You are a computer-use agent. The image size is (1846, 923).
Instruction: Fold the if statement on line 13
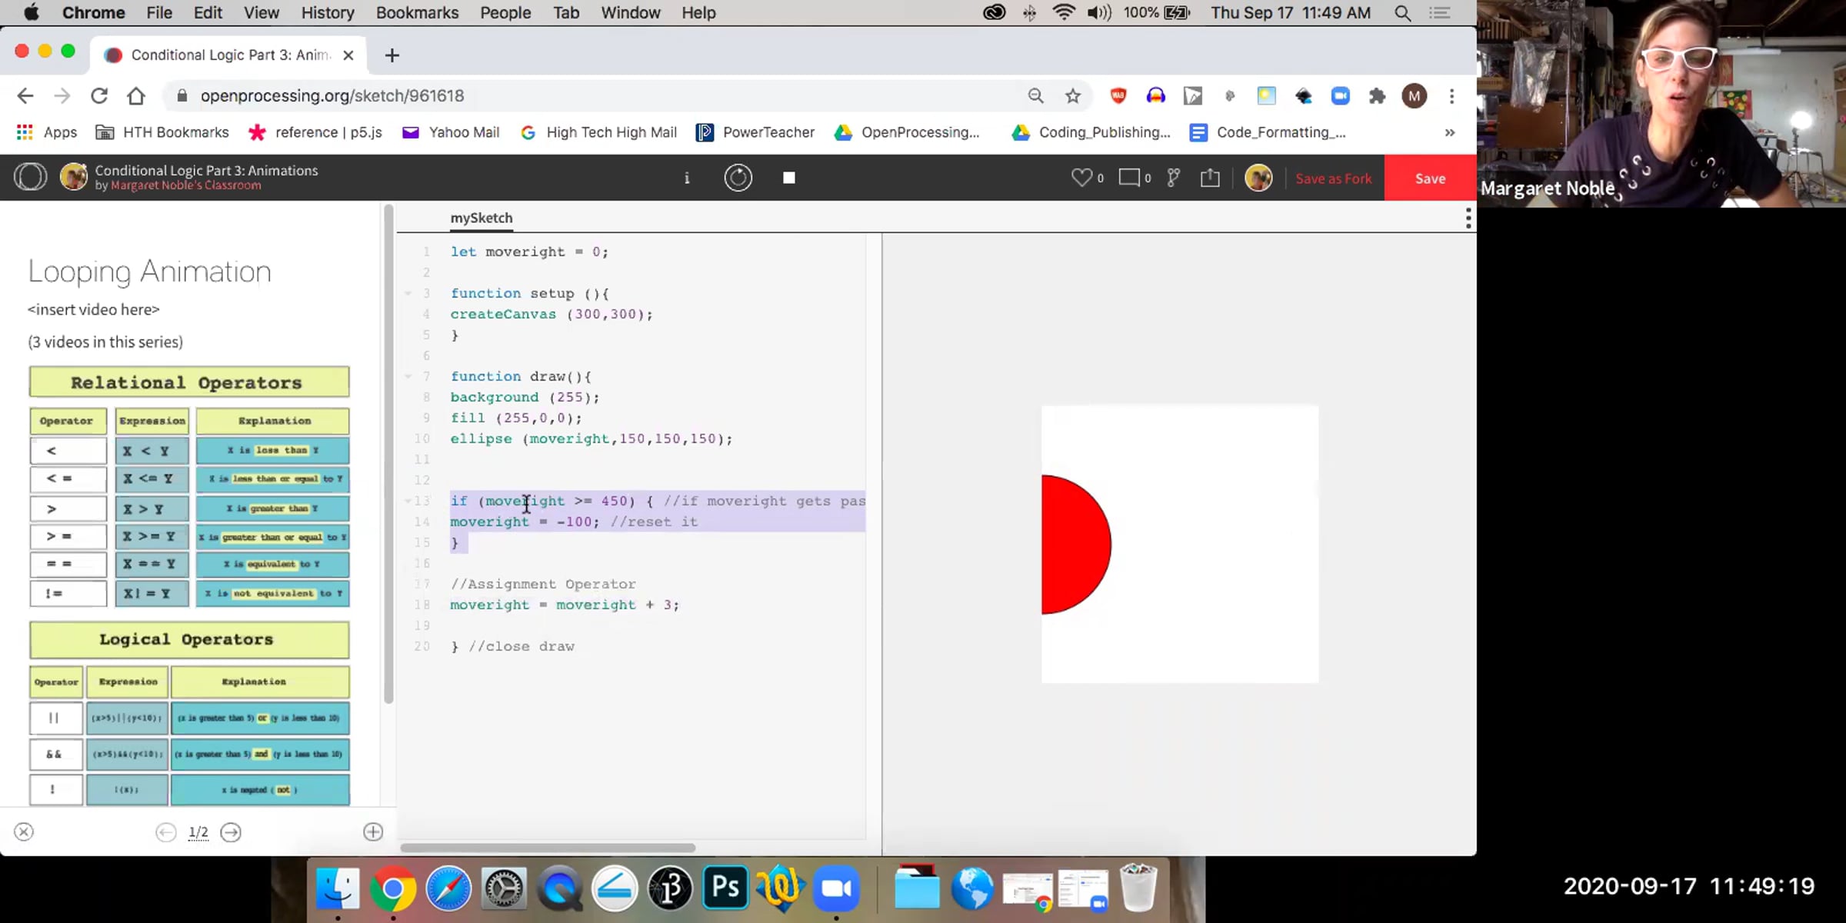click(408, 501)
